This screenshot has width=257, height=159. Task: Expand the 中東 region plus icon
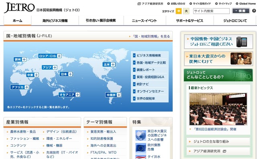click(x=36, y=75)
